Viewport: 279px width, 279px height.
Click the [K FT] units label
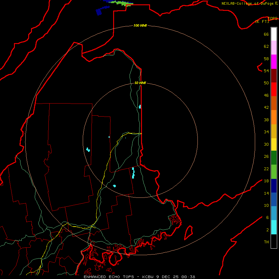262,21
